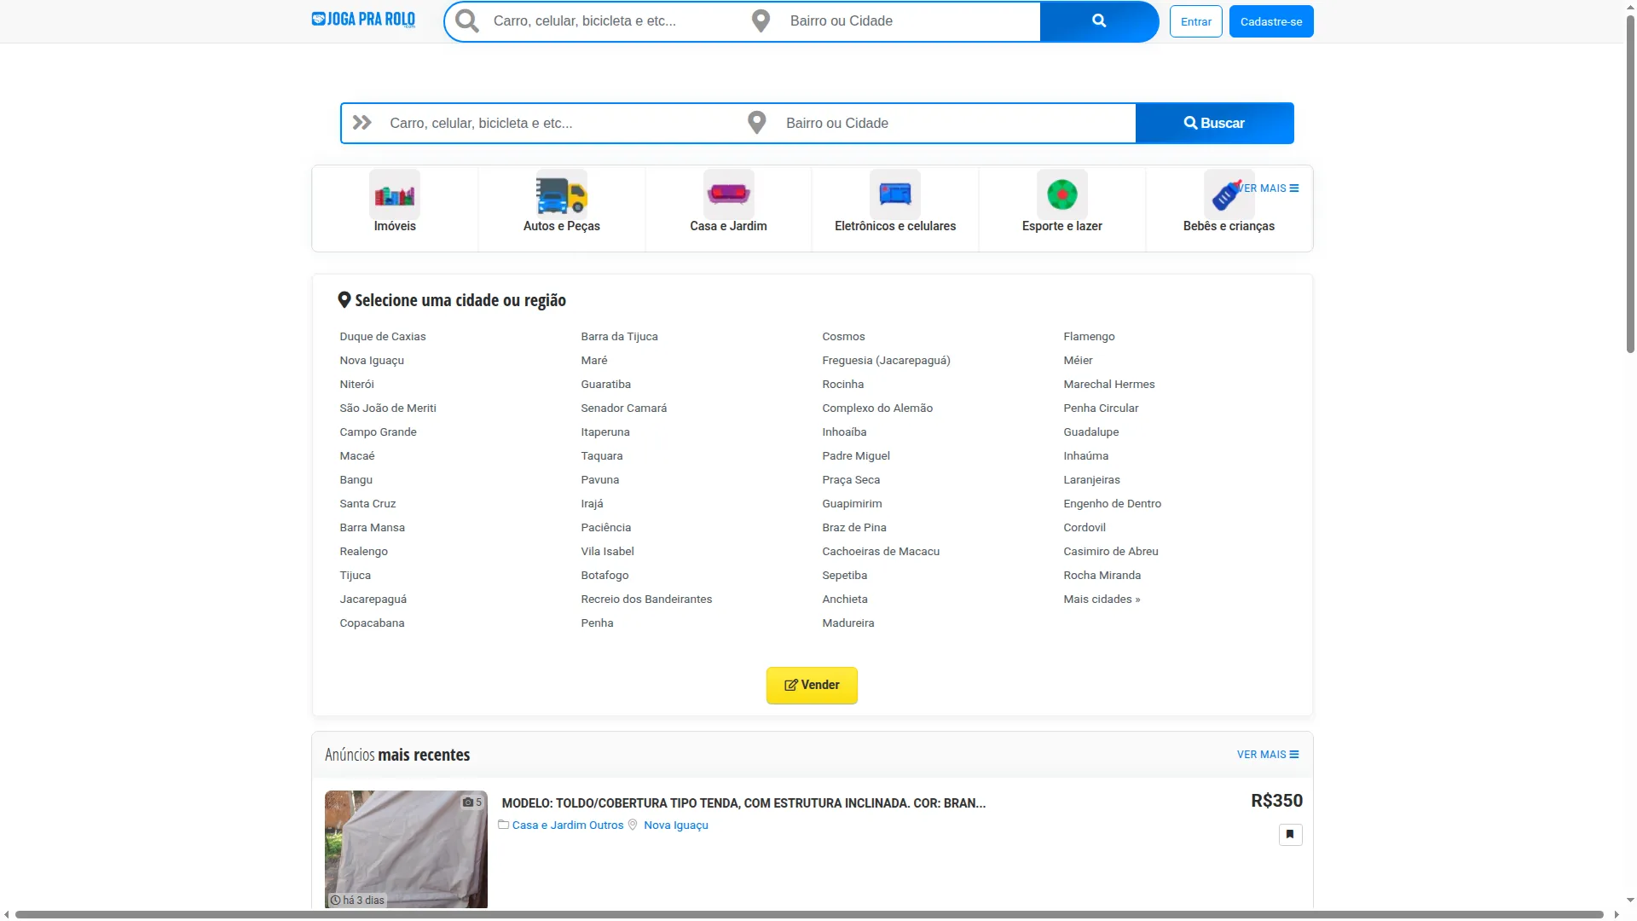The image size is (1637, 921).
Task: Open VER MAIS for Anúncios mais recentes
Action: 1268,755
